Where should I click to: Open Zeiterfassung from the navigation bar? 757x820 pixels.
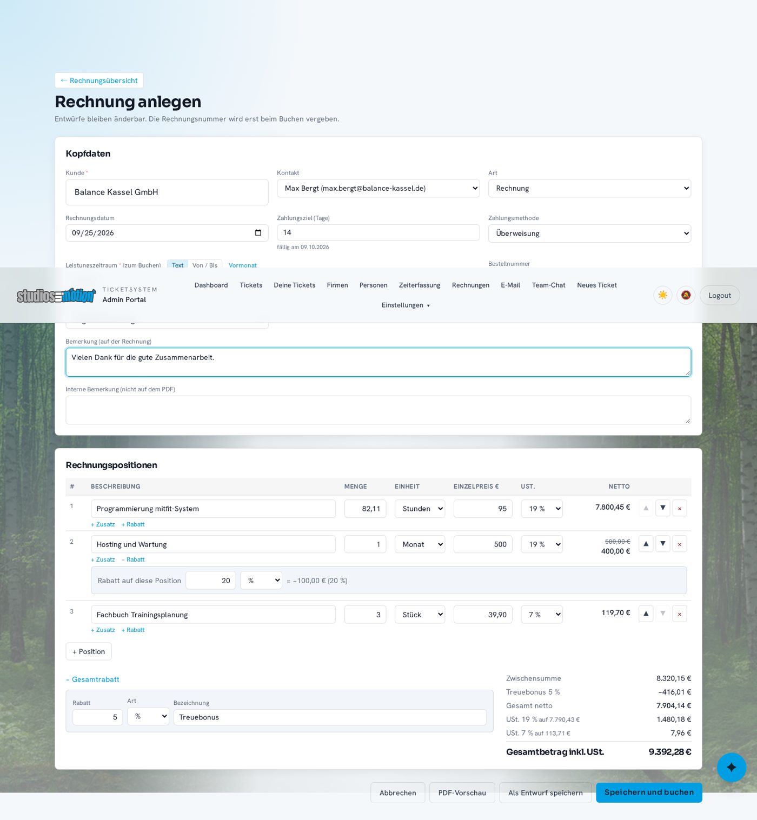point(420,285)
